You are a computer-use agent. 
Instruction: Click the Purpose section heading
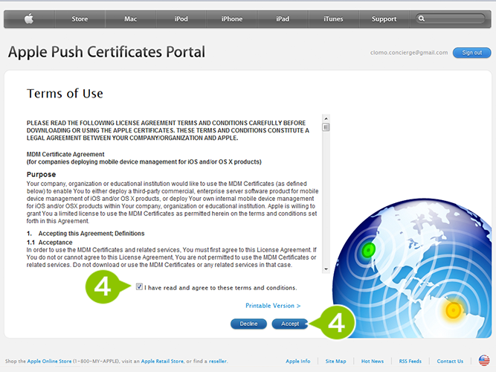click(x=41, y=174)
